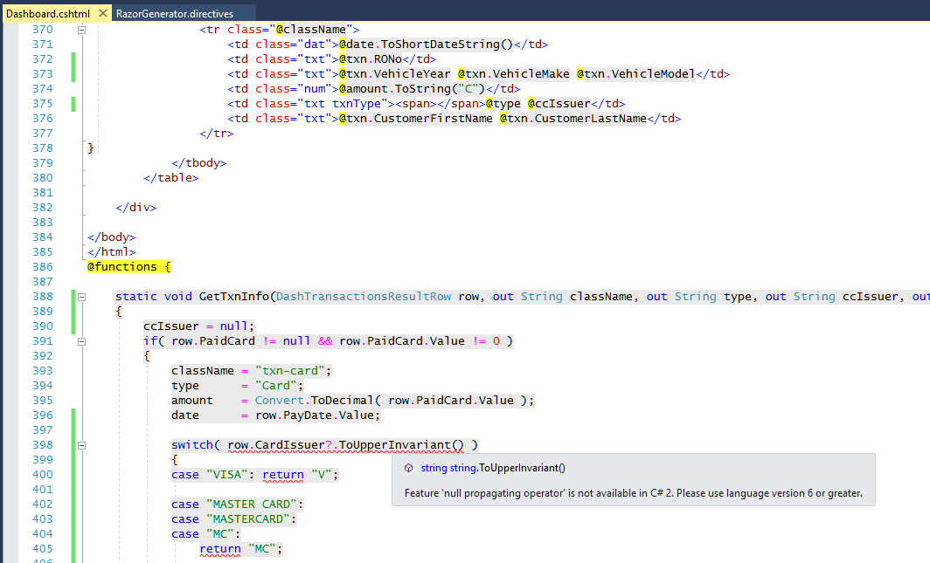Collapse the table row region at line 370
Image resolution: width=930 pixels, height=563 pixels.
click(80, 29)
